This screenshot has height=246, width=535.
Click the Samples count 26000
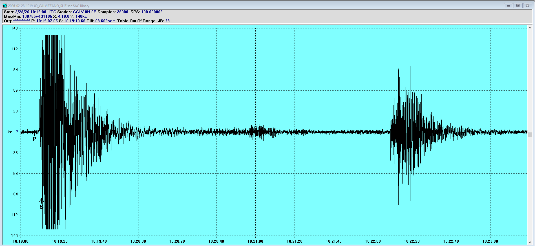click(123, 12)
